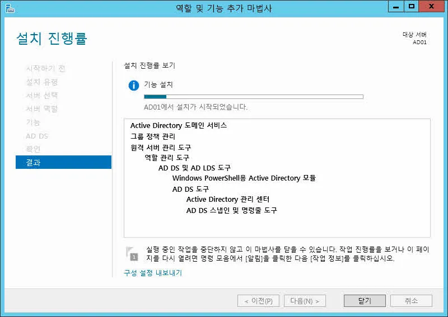
Task: Click the Active Directory 관리 센터 row
Action: (x=228, y=199)
